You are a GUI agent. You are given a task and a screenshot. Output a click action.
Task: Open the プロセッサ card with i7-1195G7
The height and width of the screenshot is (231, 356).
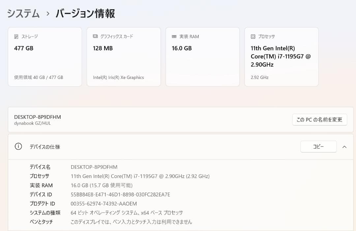pyautogui.click(x=282, y=57)
